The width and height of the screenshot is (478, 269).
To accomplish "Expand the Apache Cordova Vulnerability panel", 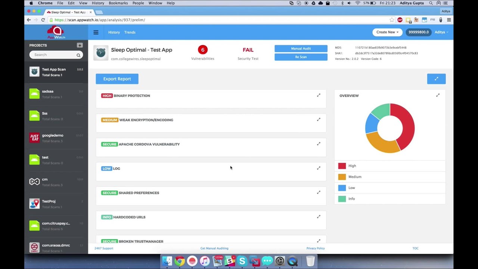I will click(319, 144).
